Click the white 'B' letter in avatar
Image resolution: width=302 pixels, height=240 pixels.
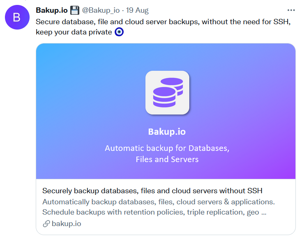pos(17,17)
